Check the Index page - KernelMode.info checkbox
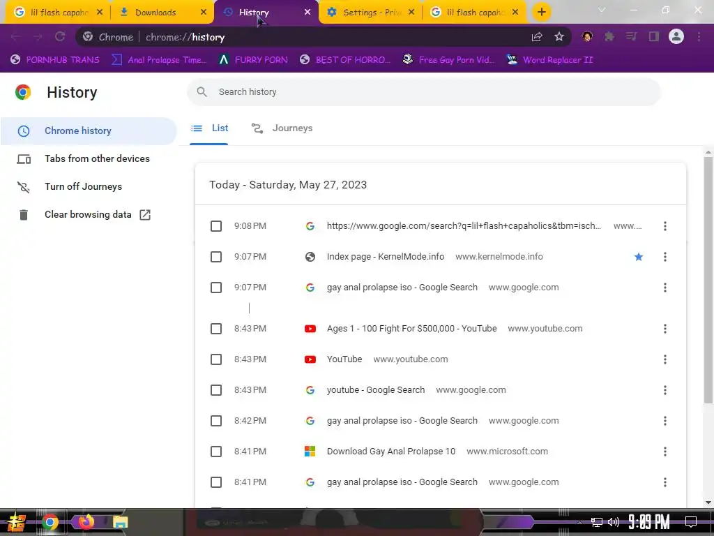Screen dimensions: 714x536 [x=216, y=257]
